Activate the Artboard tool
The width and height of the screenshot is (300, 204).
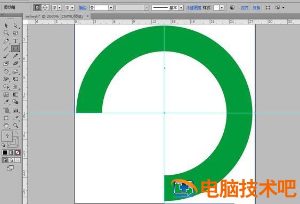[6, 118]
